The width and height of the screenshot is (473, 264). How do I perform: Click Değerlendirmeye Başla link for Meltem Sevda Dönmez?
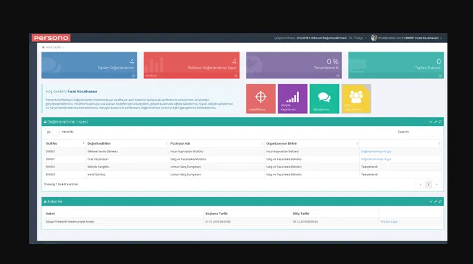[376, 152]
